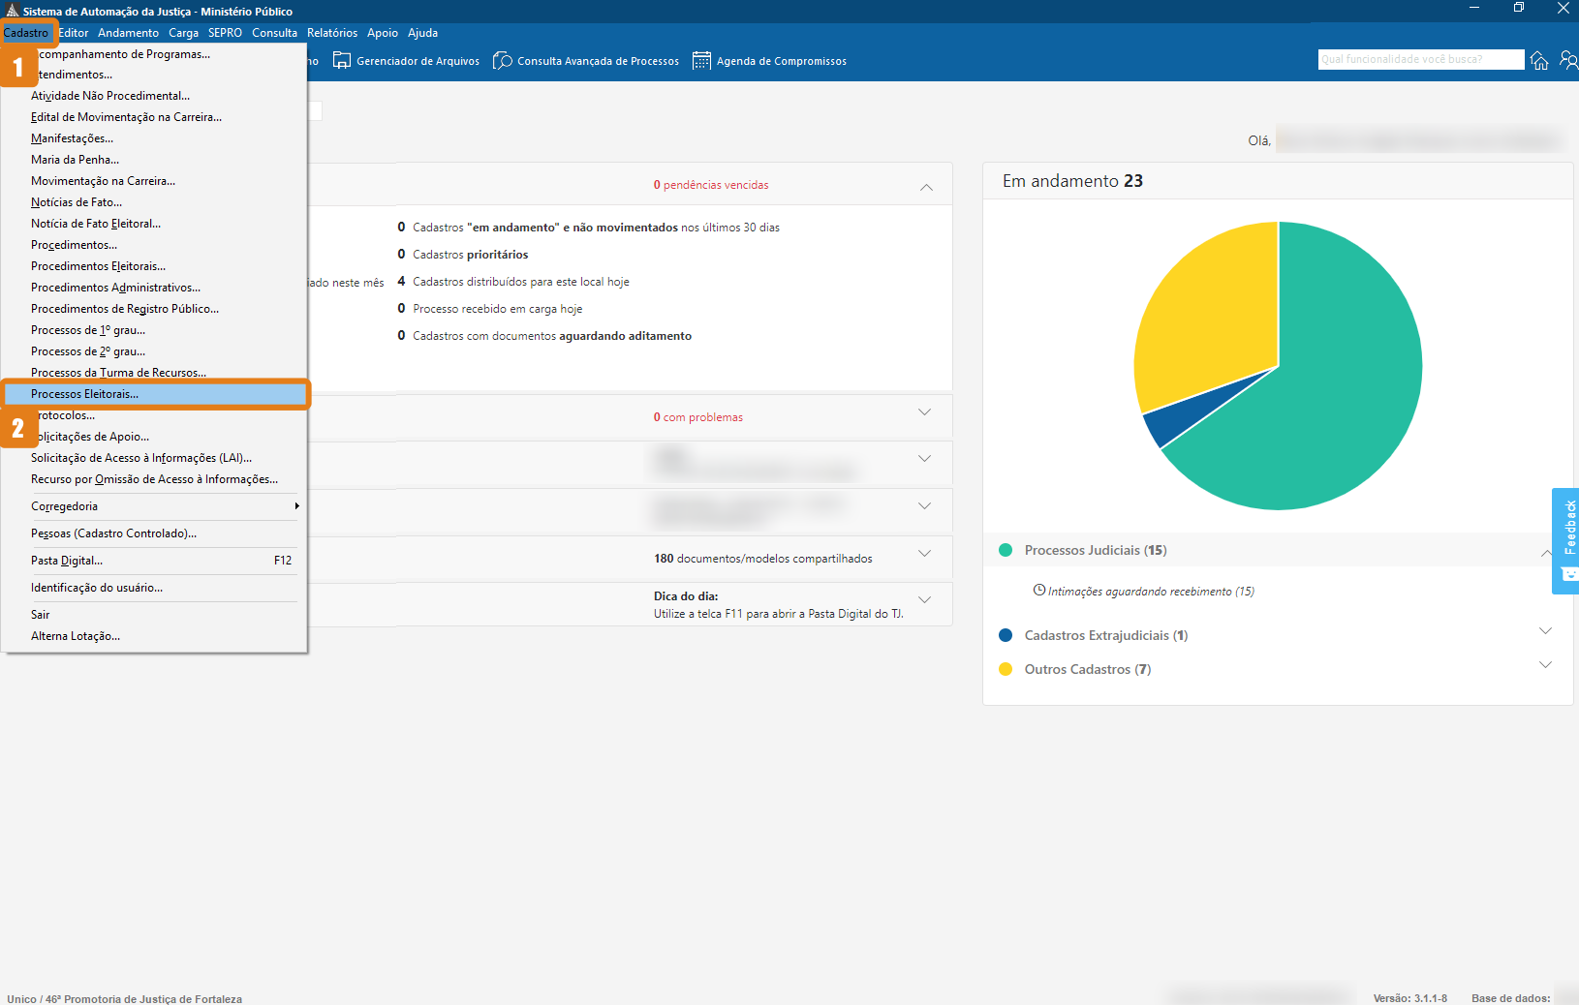
Task: Click the yellow Outros Cadastros legend dot
Action: coord(1006,669)
